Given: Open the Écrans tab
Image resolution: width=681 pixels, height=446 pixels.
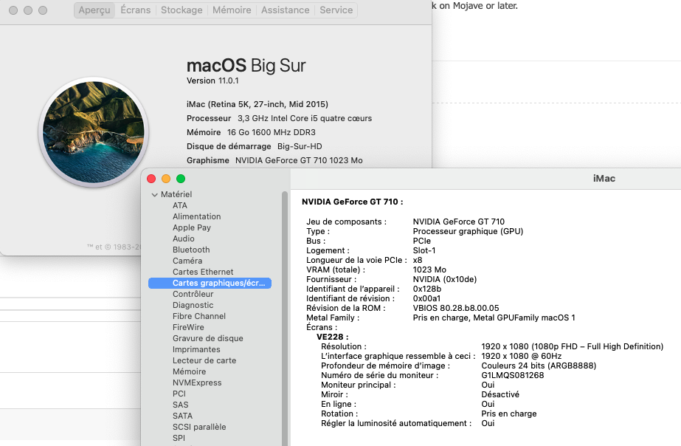Looking at the screenshot, I should [136, 10].
